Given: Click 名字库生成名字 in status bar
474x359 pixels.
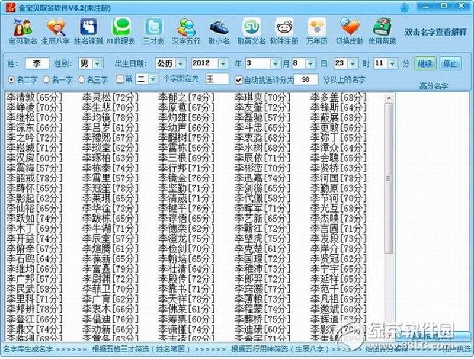Looking at the screenshot, I should (28, 350).
